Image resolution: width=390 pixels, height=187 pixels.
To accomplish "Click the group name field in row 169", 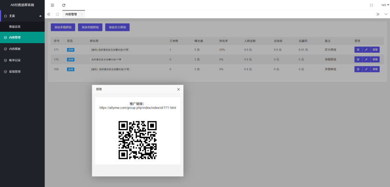I will (110, 69).
